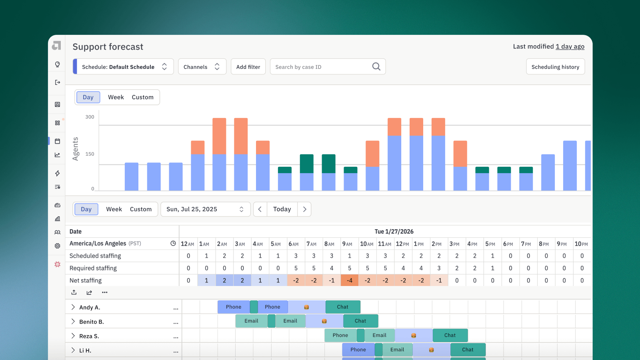Select Custom view beside the date picker
This screenshot has width=640, height=360.
[x=141, y=209]
